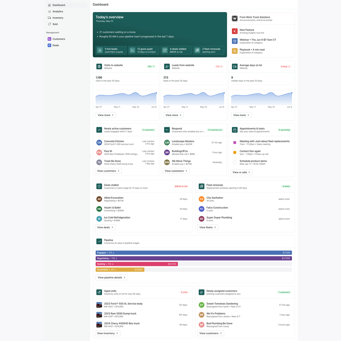Collapse the sidebar using the arrow handle

coord(89,155)
